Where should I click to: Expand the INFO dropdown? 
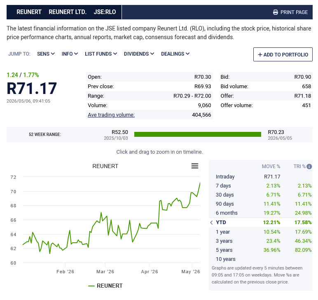click(70, 54)
